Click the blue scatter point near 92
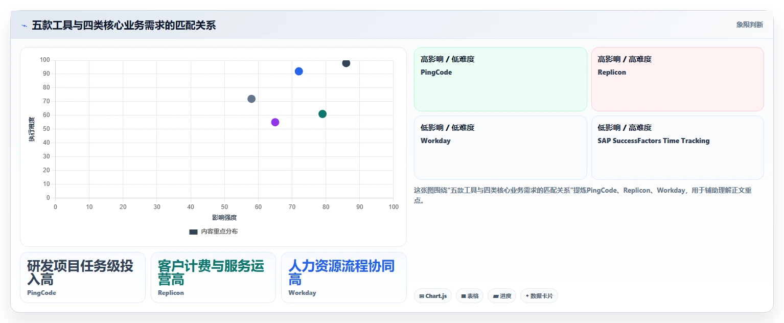784x323 pixels. point(299,72)
